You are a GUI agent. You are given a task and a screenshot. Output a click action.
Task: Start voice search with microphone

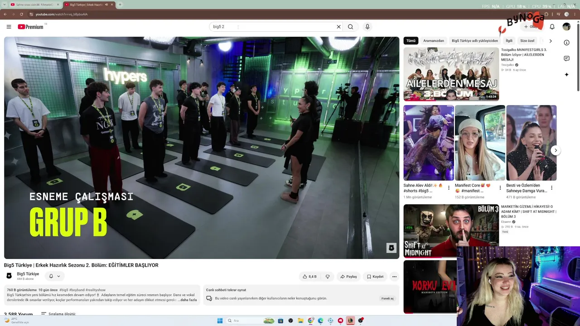pyautogui.click(x=367, y=27)
